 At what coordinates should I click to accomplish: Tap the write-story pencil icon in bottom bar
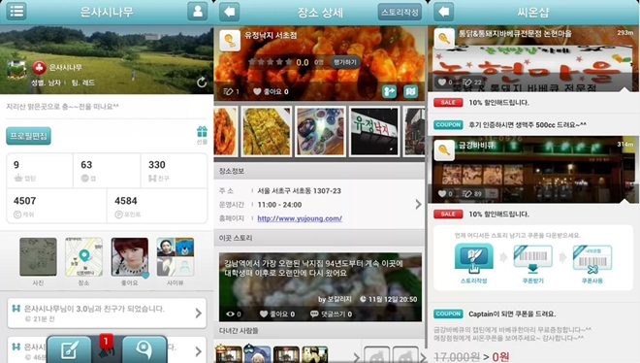[70, 350]
